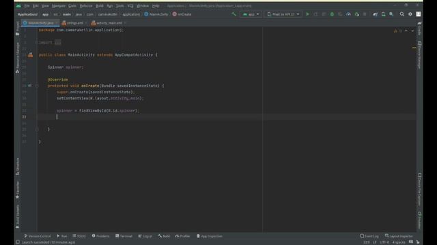Click the onCreate breadcrumb in navigation bar
The image size is (437, 245).
coord(182,14)
